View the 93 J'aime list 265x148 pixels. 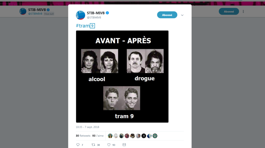click(x=98, y=136)
